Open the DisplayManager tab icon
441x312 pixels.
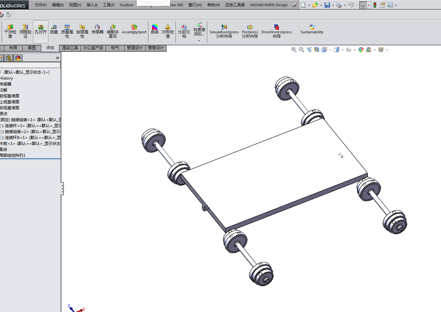(18, 58)
